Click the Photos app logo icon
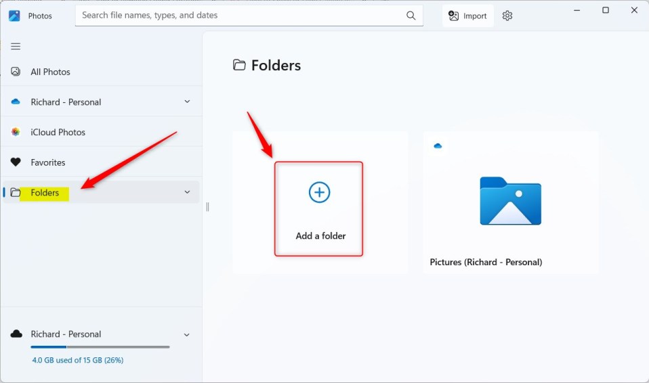Viewport: 649px width, 383px height. (x=14, y=16)
